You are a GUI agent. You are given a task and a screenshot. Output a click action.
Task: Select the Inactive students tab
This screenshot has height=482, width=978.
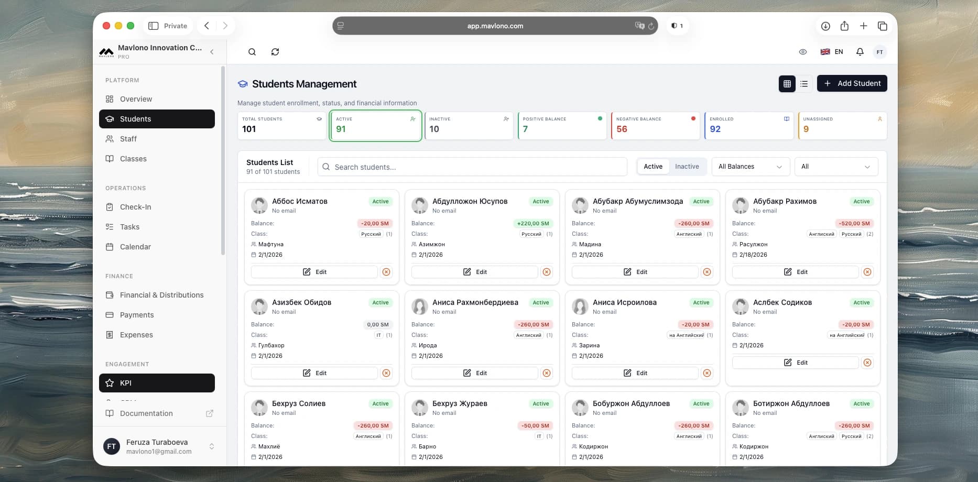point(687,167)
